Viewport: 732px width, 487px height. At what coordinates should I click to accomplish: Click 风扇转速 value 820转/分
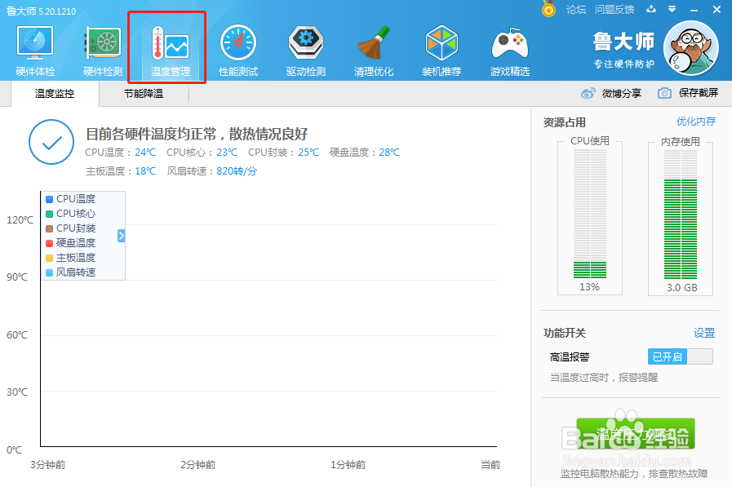tap(237, 170)
